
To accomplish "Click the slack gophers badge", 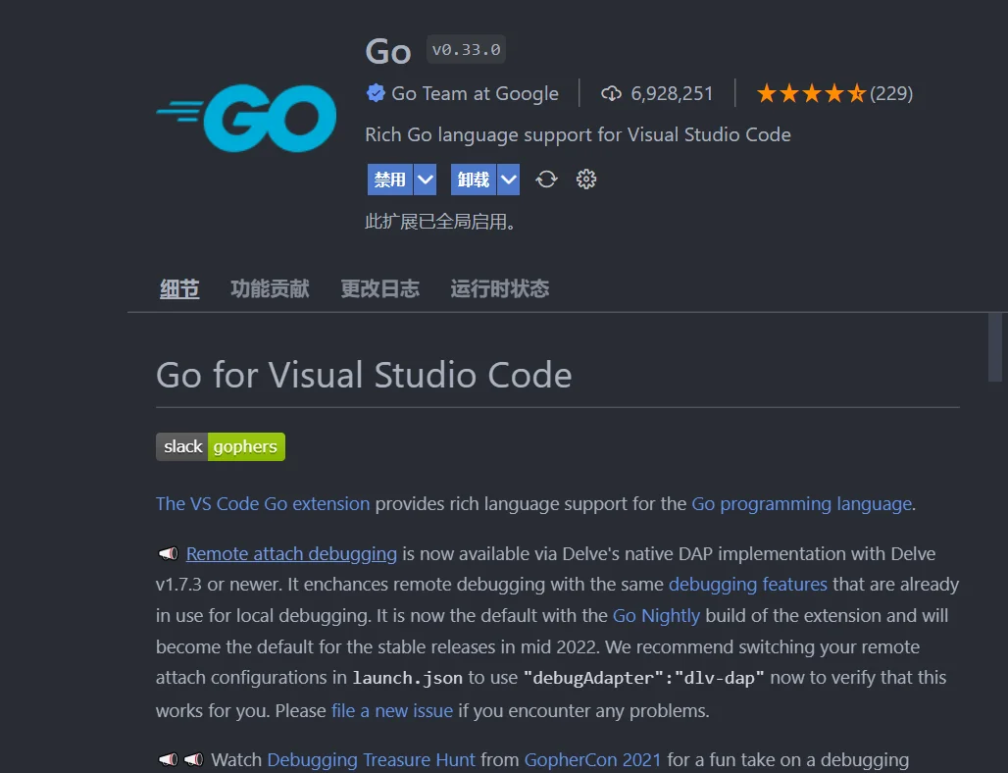I will 221,446.
